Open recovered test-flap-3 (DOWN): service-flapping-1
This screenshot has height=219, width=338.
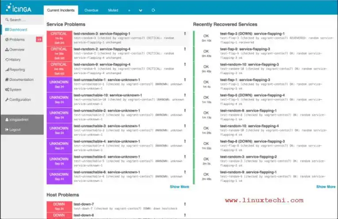click(x=252, y=34)
